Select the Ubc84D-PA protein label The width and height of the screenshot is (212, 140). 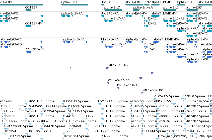pyautogui.click(x=110, y=39)
